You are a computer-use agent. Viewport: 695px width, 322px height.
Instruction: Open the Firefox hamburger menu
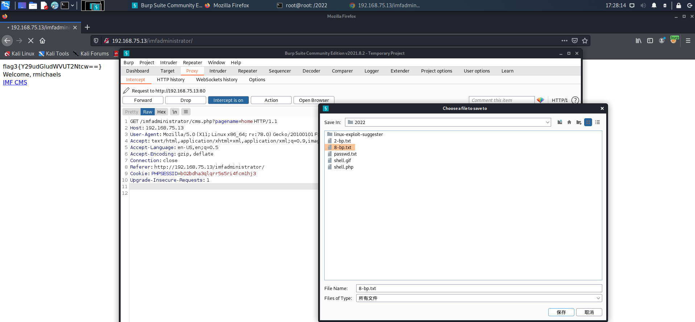point(688,41)
